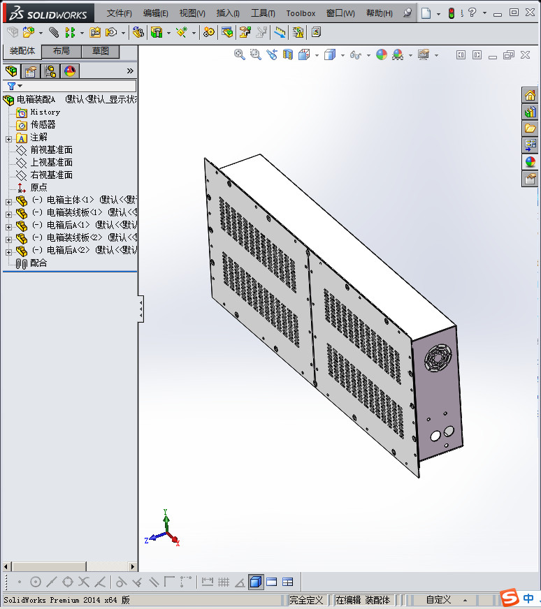541x609 pixels.
Task: Click the Interference Detection icon
Action: [x=280, y=32]
